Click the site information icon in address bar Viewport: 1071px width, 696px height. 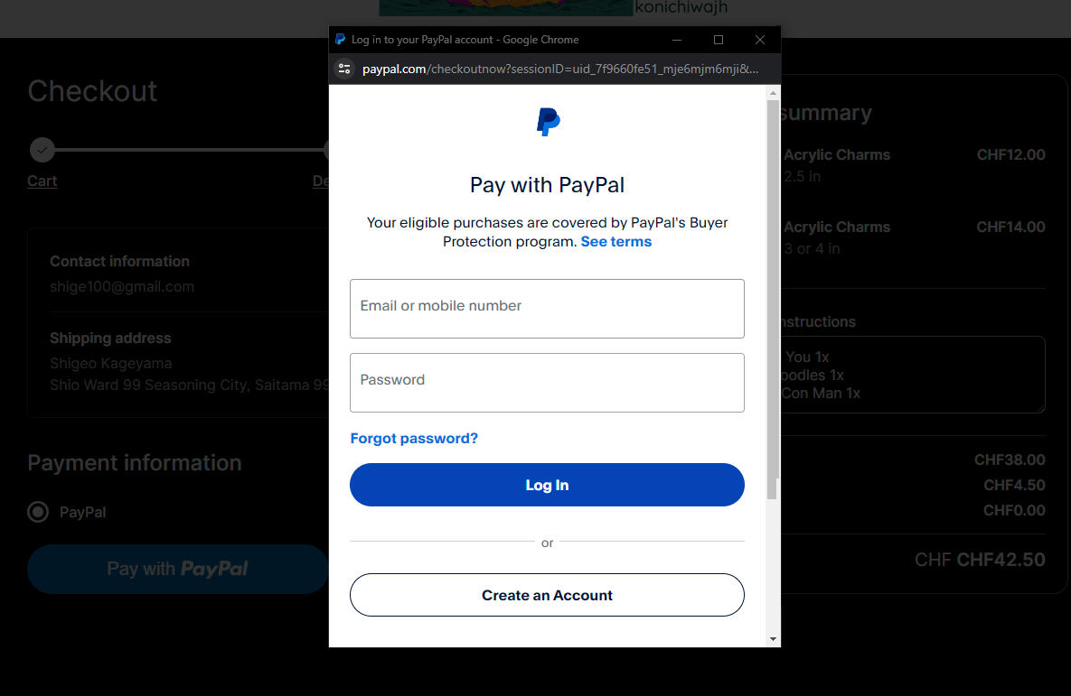(343, 69)
